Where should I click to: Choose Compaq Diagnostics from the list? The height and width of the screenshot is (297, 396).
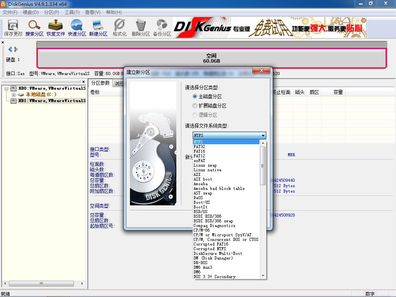tap(226, 225)
